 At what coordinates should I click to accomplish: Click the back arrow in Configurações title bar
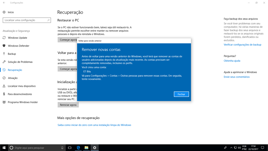pos(4,3)
